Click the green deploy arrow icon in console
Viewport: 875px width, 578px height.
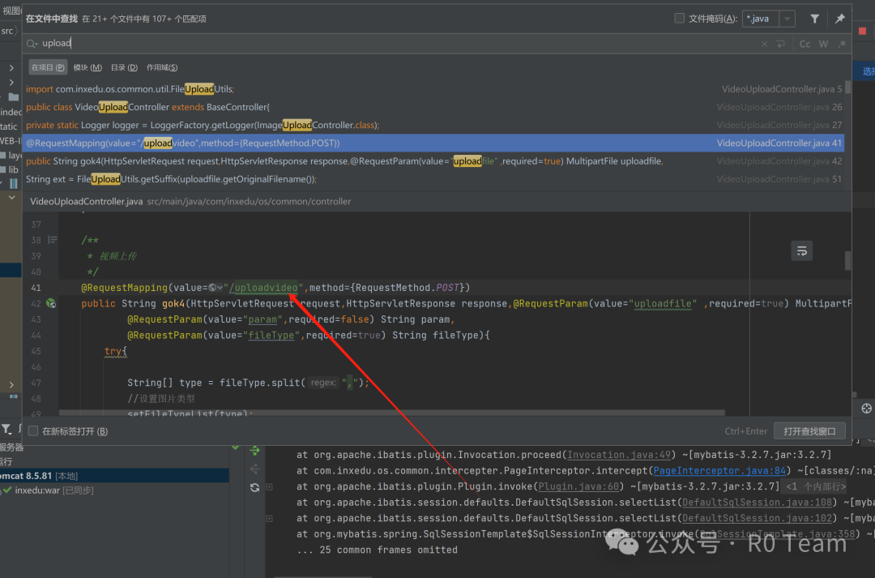click(x=254, y=450)
